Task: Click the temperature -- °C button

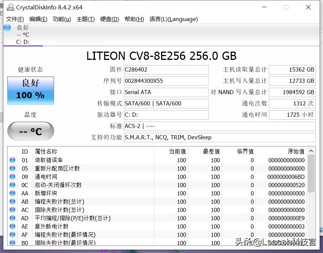Action: tap(30, 131)
